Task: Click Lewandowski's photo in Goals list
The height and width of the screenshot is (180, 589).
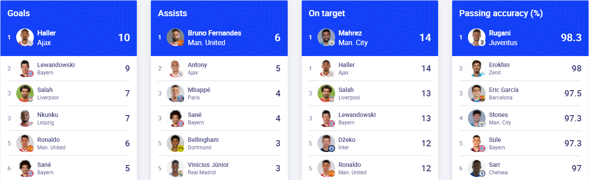Action: 25,68
